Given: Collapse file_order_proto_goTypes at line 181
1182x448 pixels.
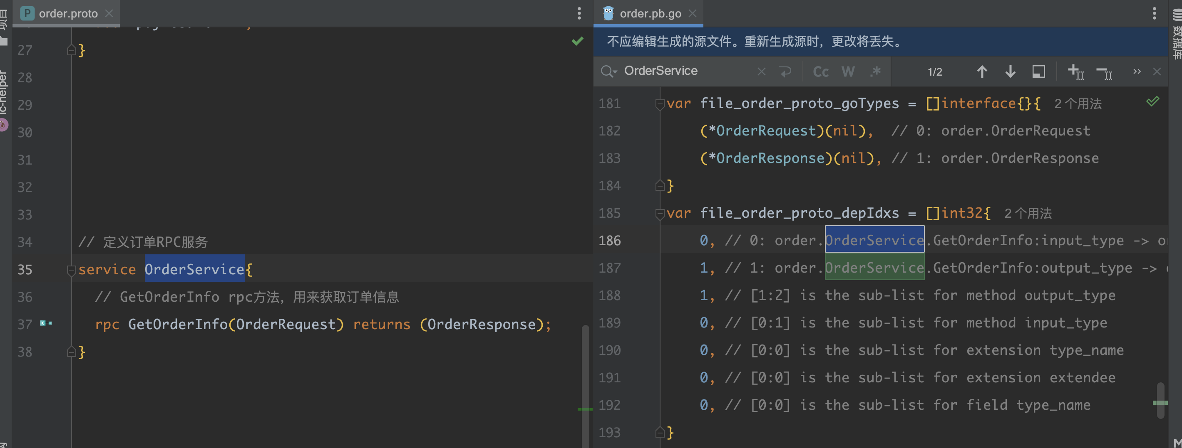Looking at the screenshot, I should tap(659, 104).
